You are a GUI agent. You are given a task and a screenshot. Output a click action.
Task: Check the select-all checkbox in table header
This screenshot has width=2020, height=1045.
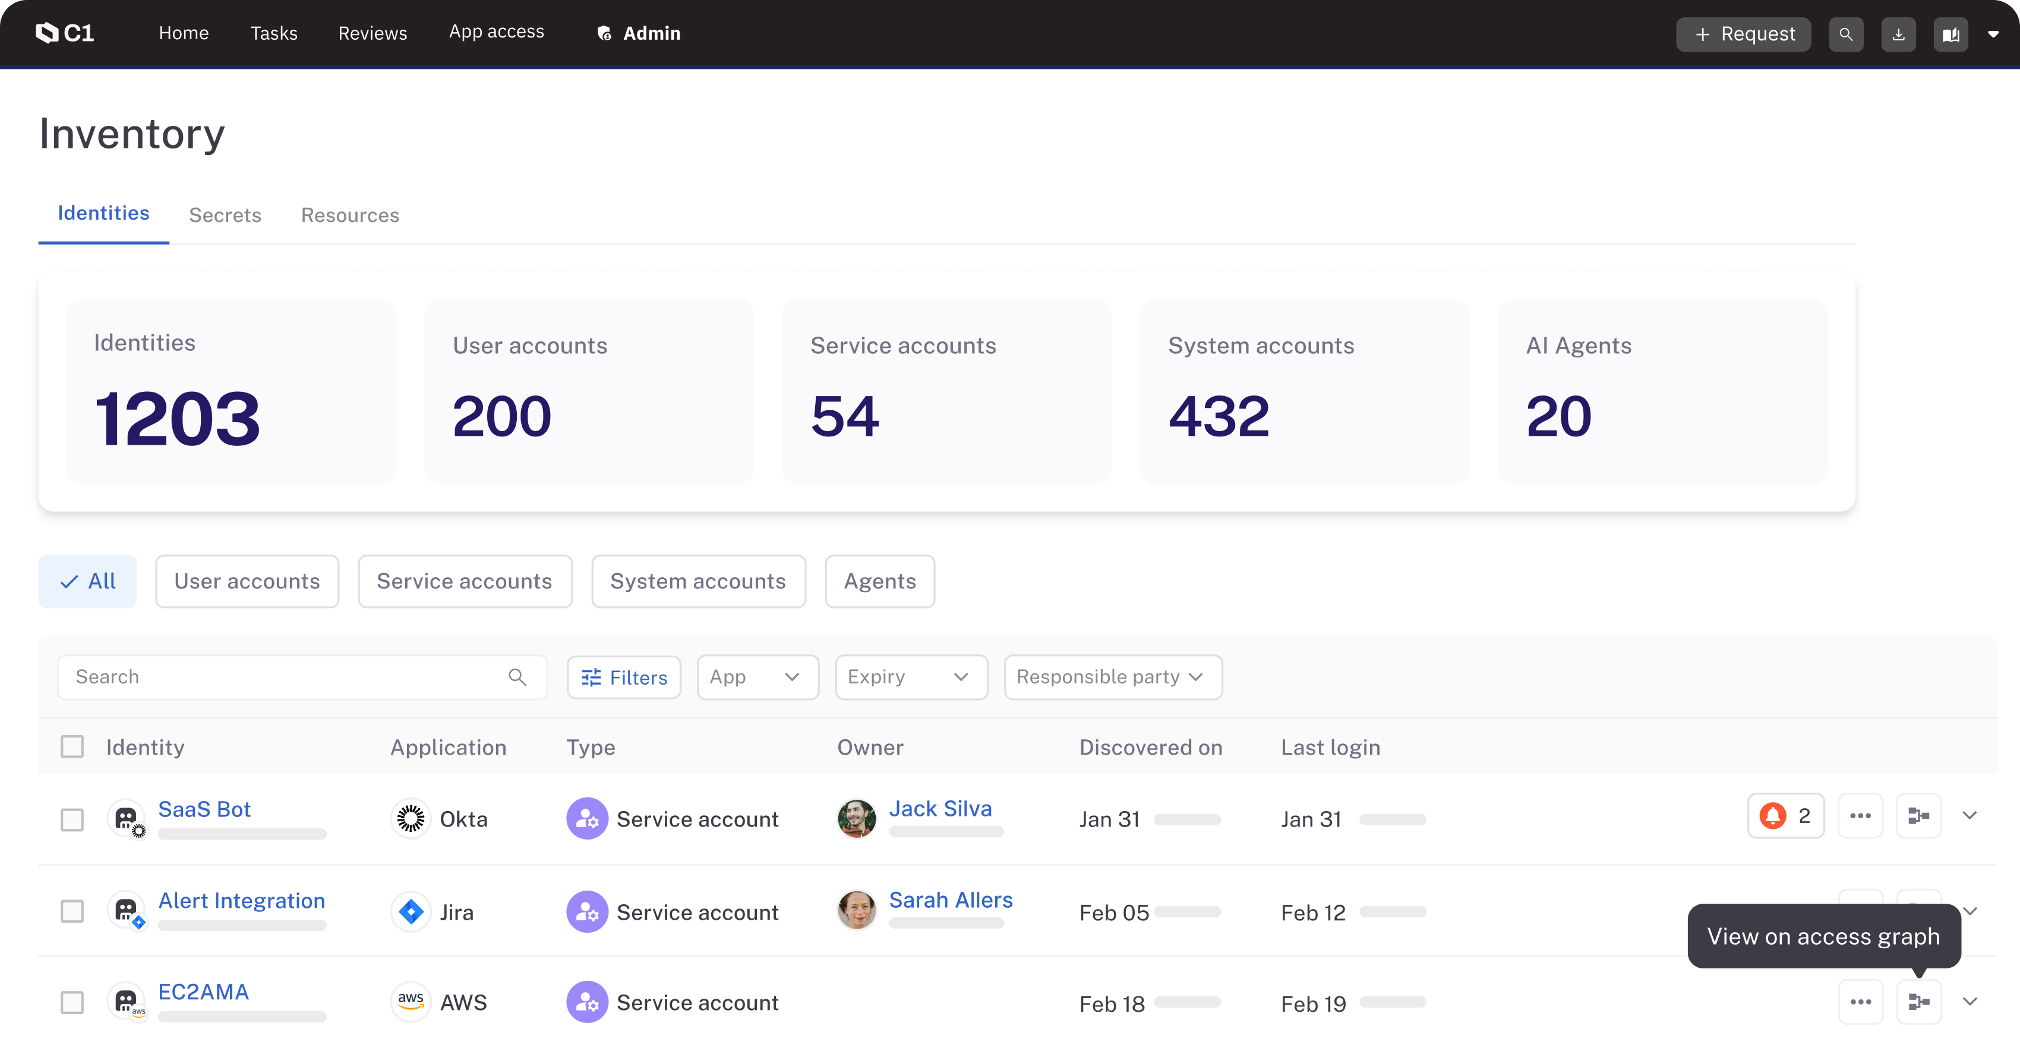pos(72,746)
